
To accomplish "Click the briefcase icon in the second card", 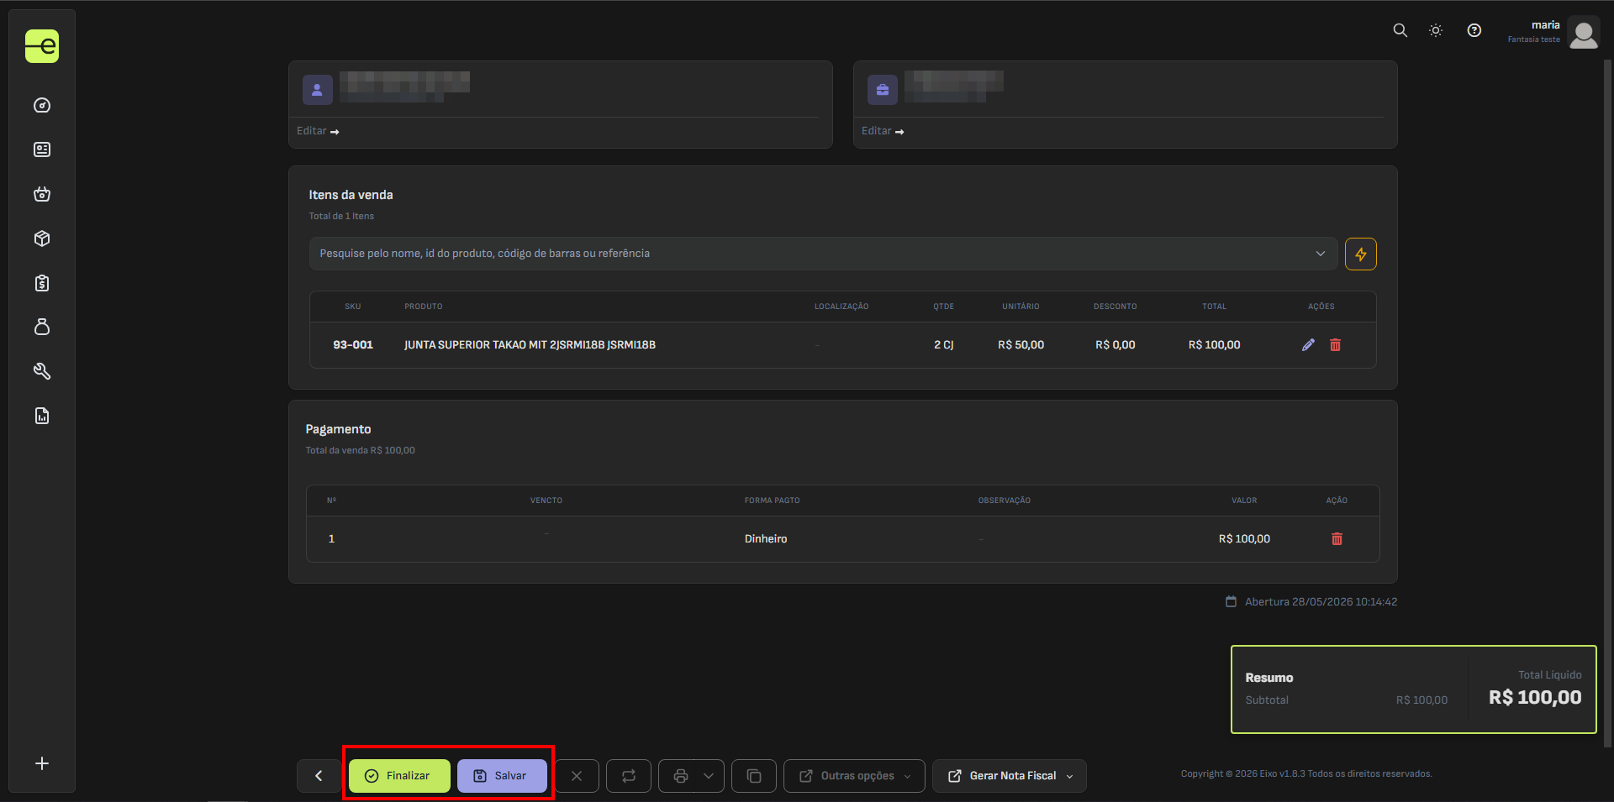I will click(x=883, y=90).
